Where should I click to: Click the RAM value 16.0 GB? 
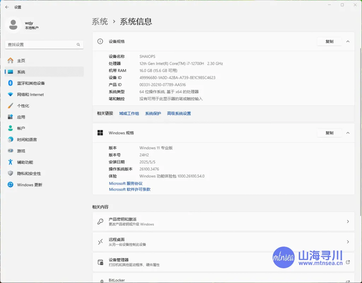click(x=158, y=70)
